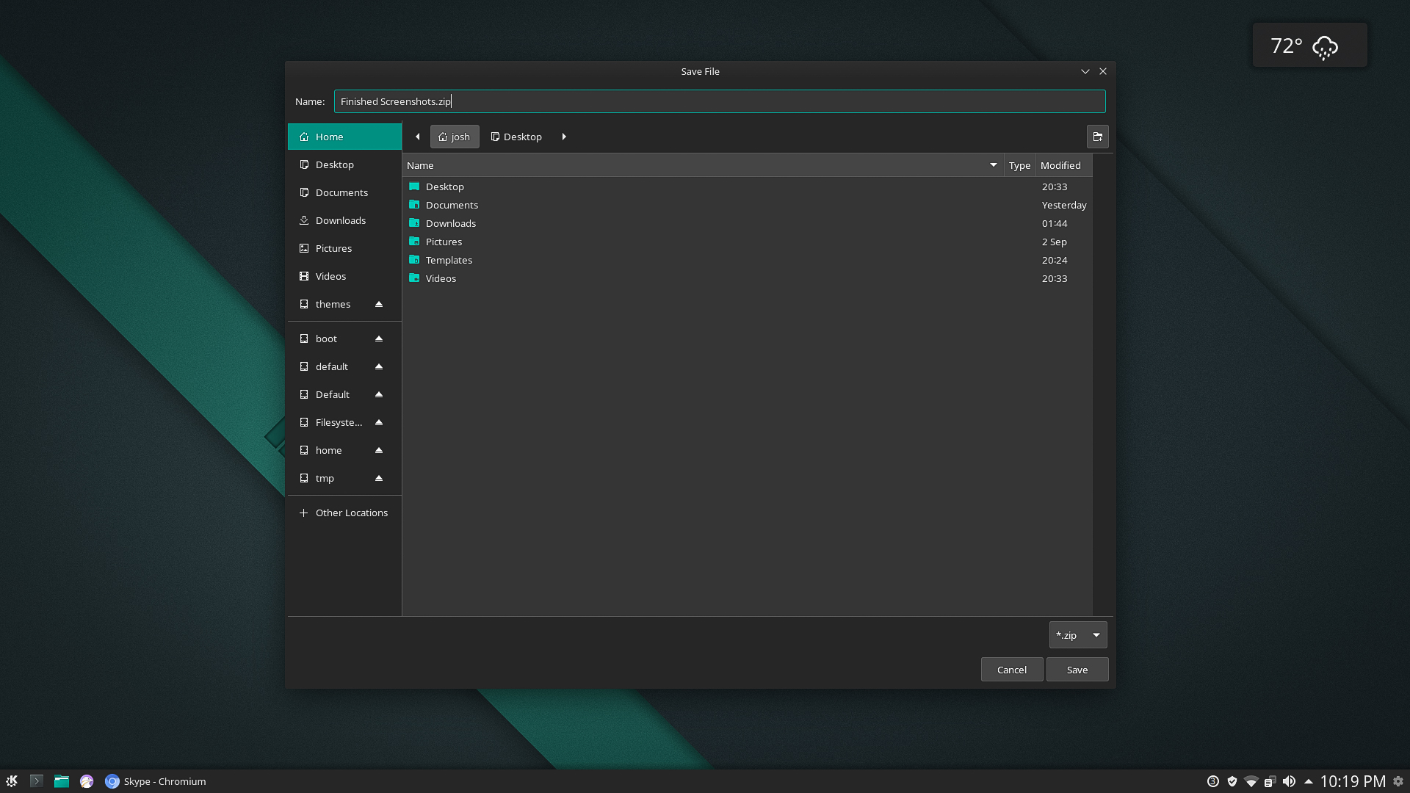Expand the themes tree item
The image size is (1410, 793).
pyautogui.click(x=379, y=303)
